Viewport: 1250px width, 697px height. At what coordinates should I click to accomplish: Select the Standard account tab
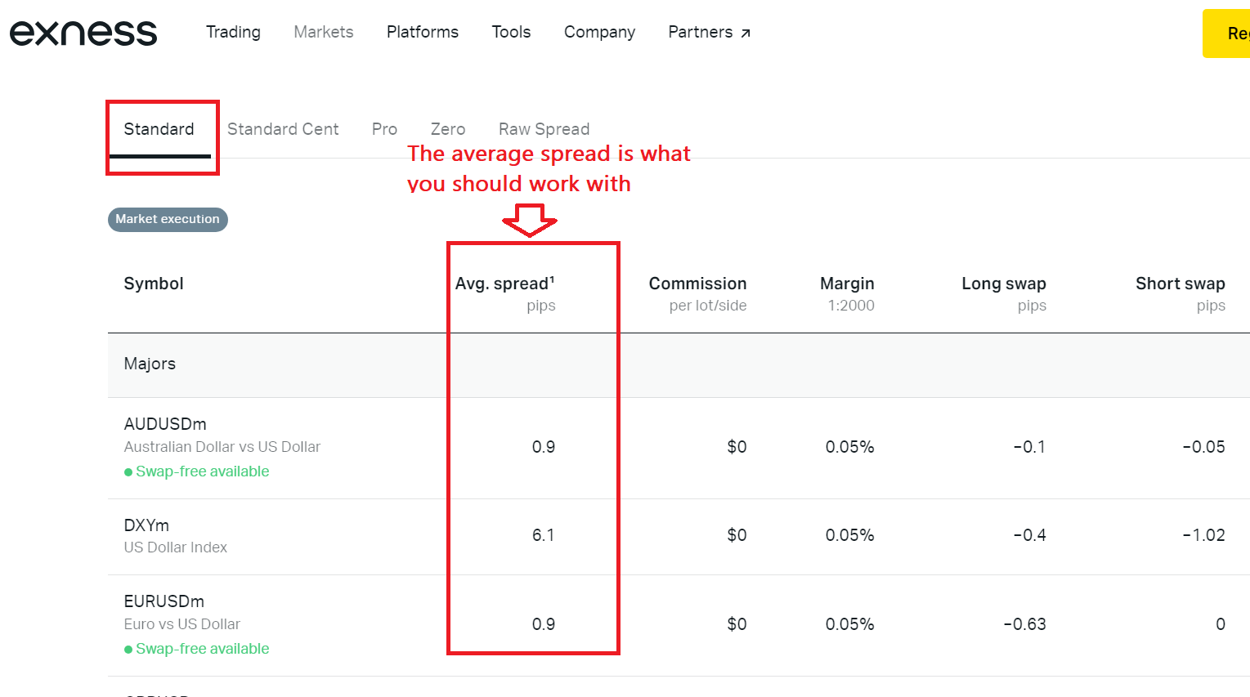[x=159, y=129]
